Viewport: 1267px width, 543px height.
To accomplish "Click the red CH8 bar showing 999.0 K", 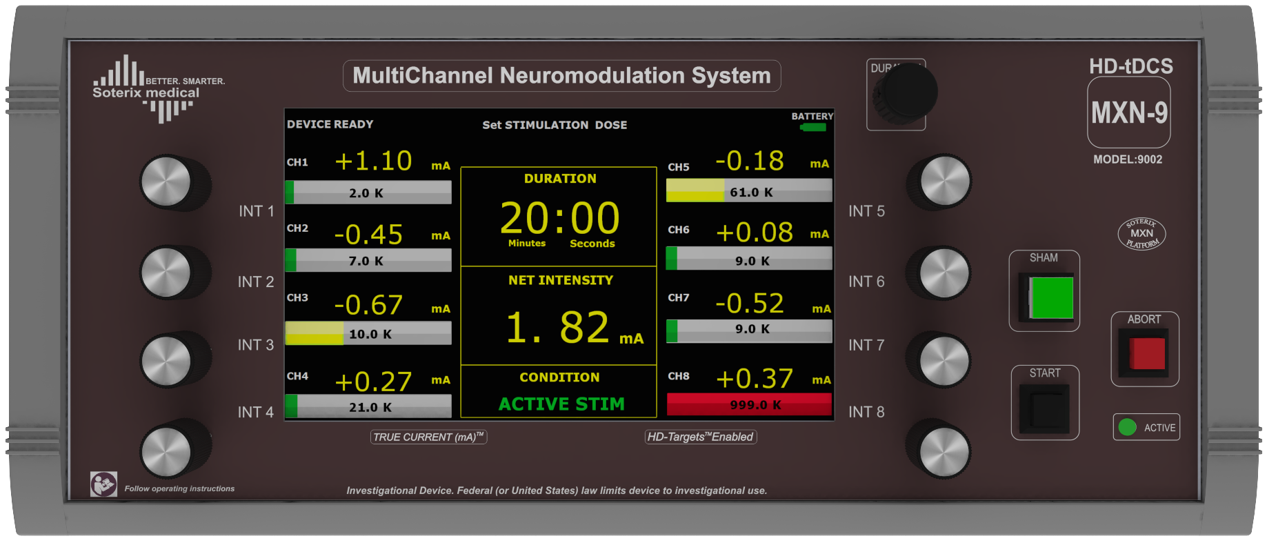I will (x=749, y=404).
